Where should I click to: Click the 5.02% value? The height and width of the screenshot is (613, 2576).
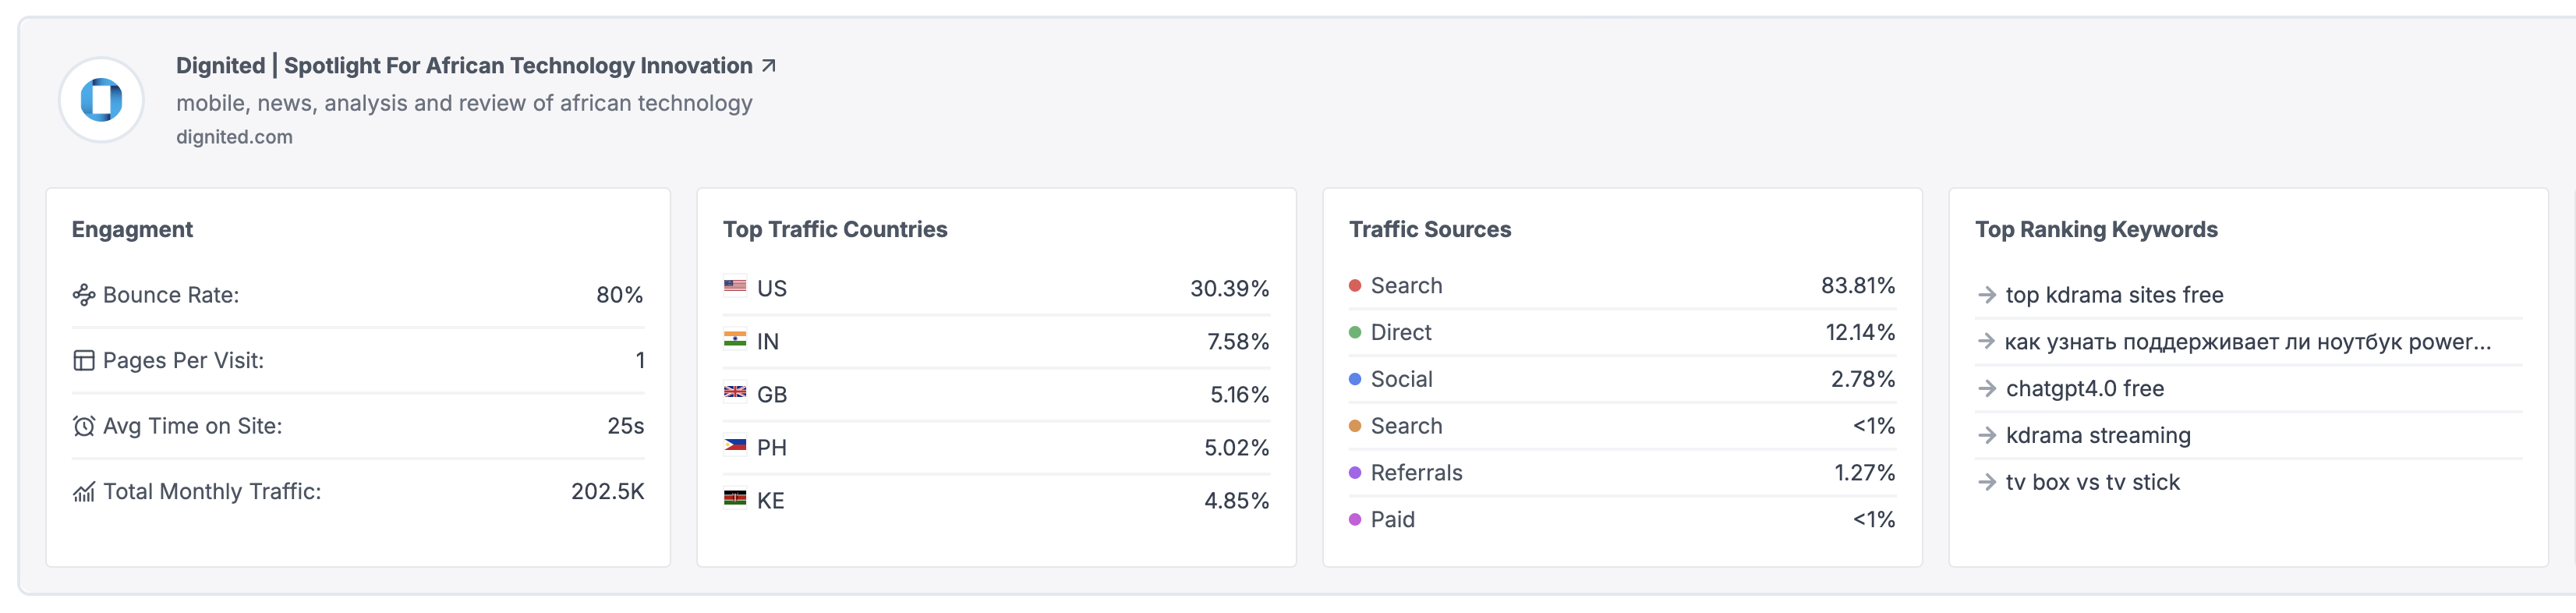point(1236,448)
